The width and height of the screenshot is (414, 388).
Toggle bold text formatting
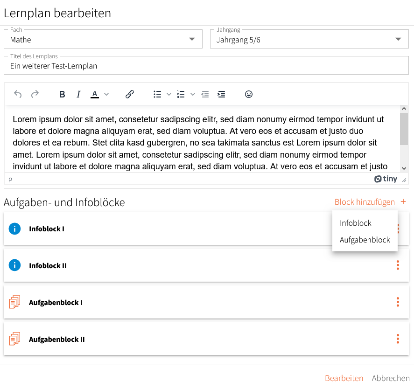coord(62,94)
